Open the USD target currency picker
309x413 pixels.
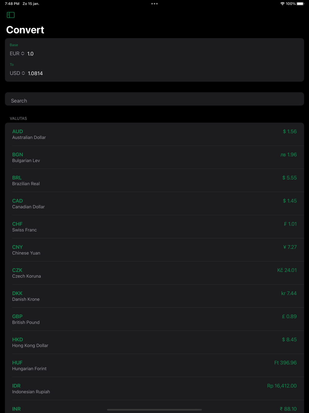(x=17, y=73)
